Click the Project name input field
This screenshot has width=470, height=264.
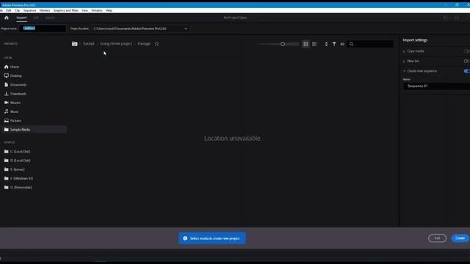pos(43,29)
